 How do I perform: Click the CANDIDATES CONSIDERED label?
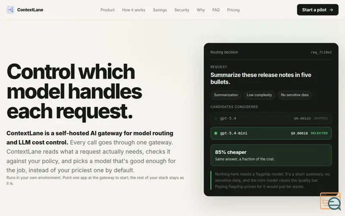coord(234,107)
